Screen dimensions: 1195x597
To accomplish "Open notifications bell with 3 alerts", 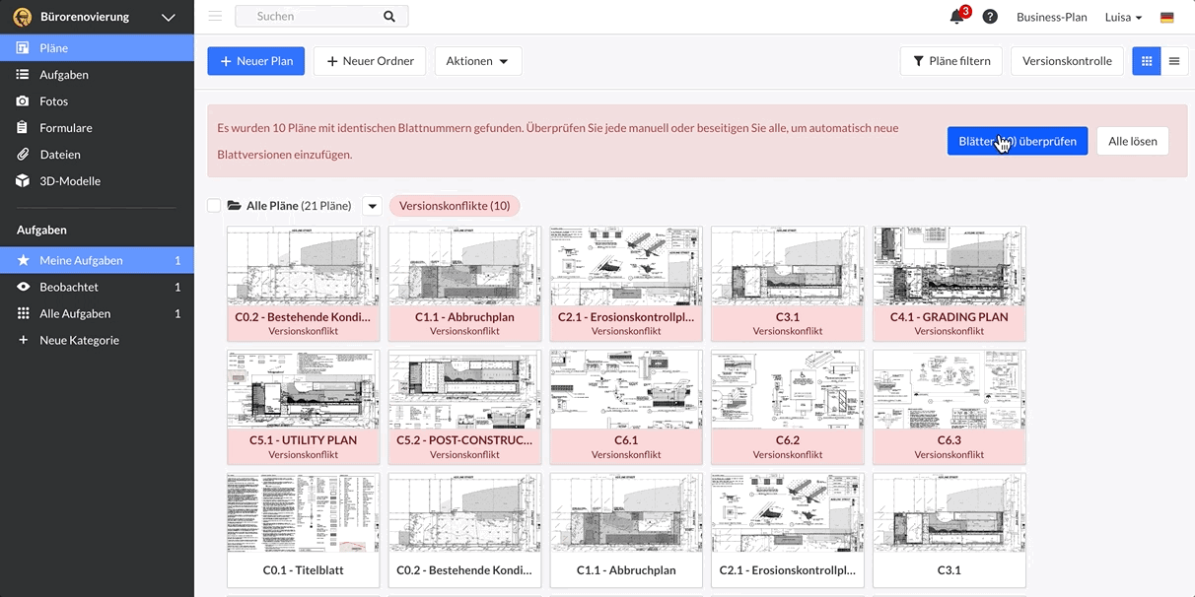I will point(957,16).
